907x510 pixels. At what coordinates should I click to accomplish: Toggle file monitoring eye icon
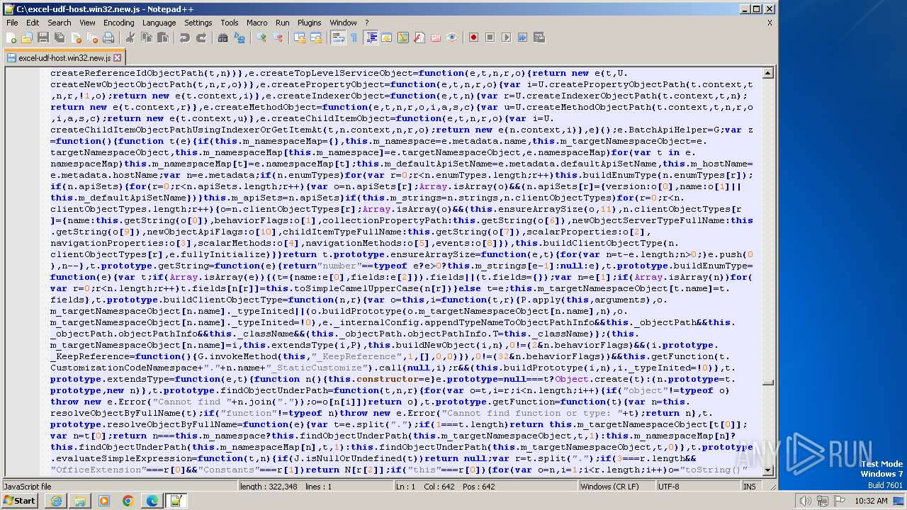click(452, 38)
